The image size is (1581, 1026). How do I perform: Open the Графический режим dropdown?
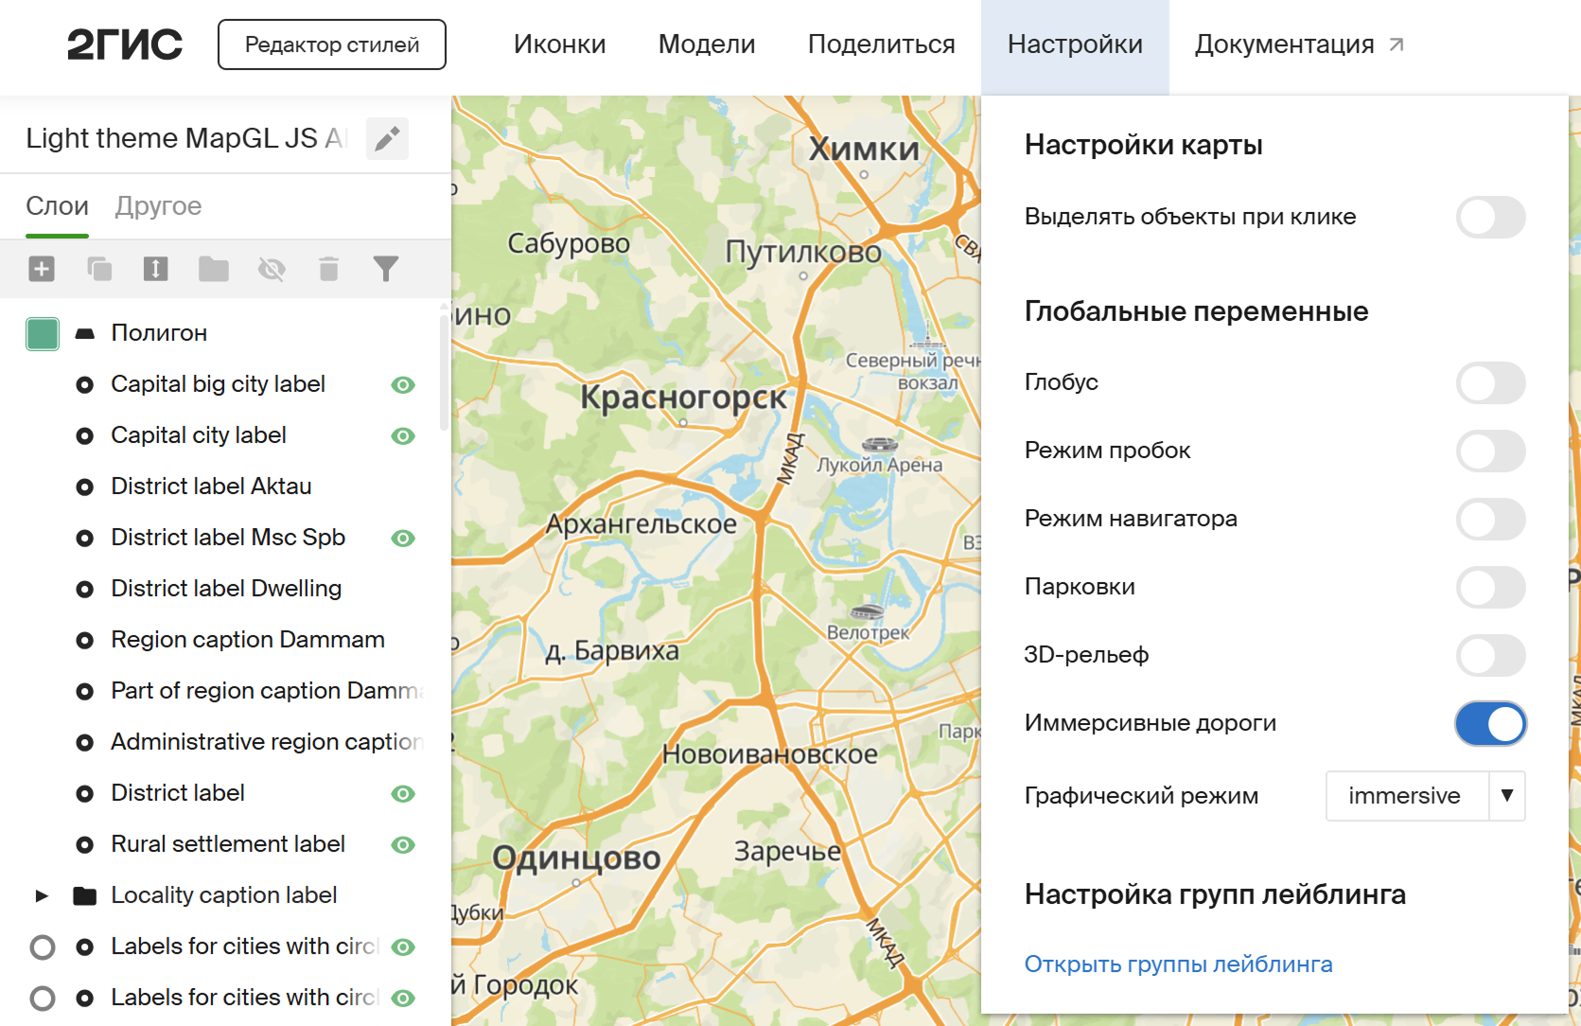click(x=1425, y=796)
